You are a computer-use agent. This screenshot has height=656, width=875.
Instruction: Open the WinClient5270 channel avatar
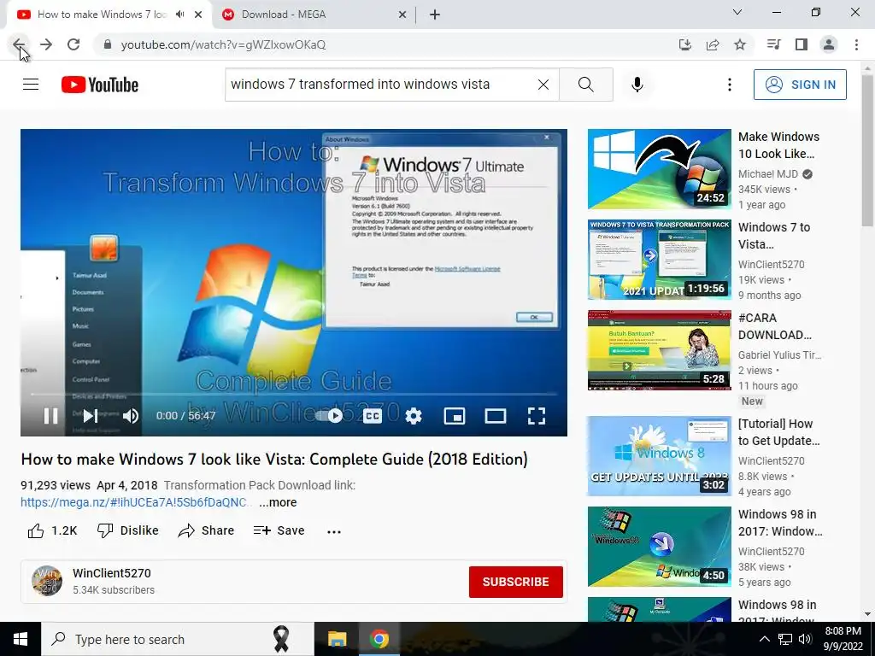(x=47, y=581)
